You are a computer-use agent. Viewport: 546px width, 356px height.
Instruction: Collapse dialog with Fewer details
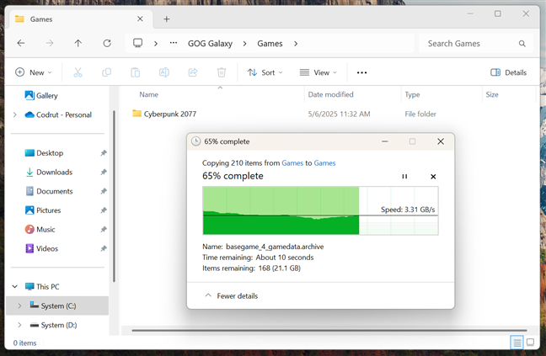(232, 296)
